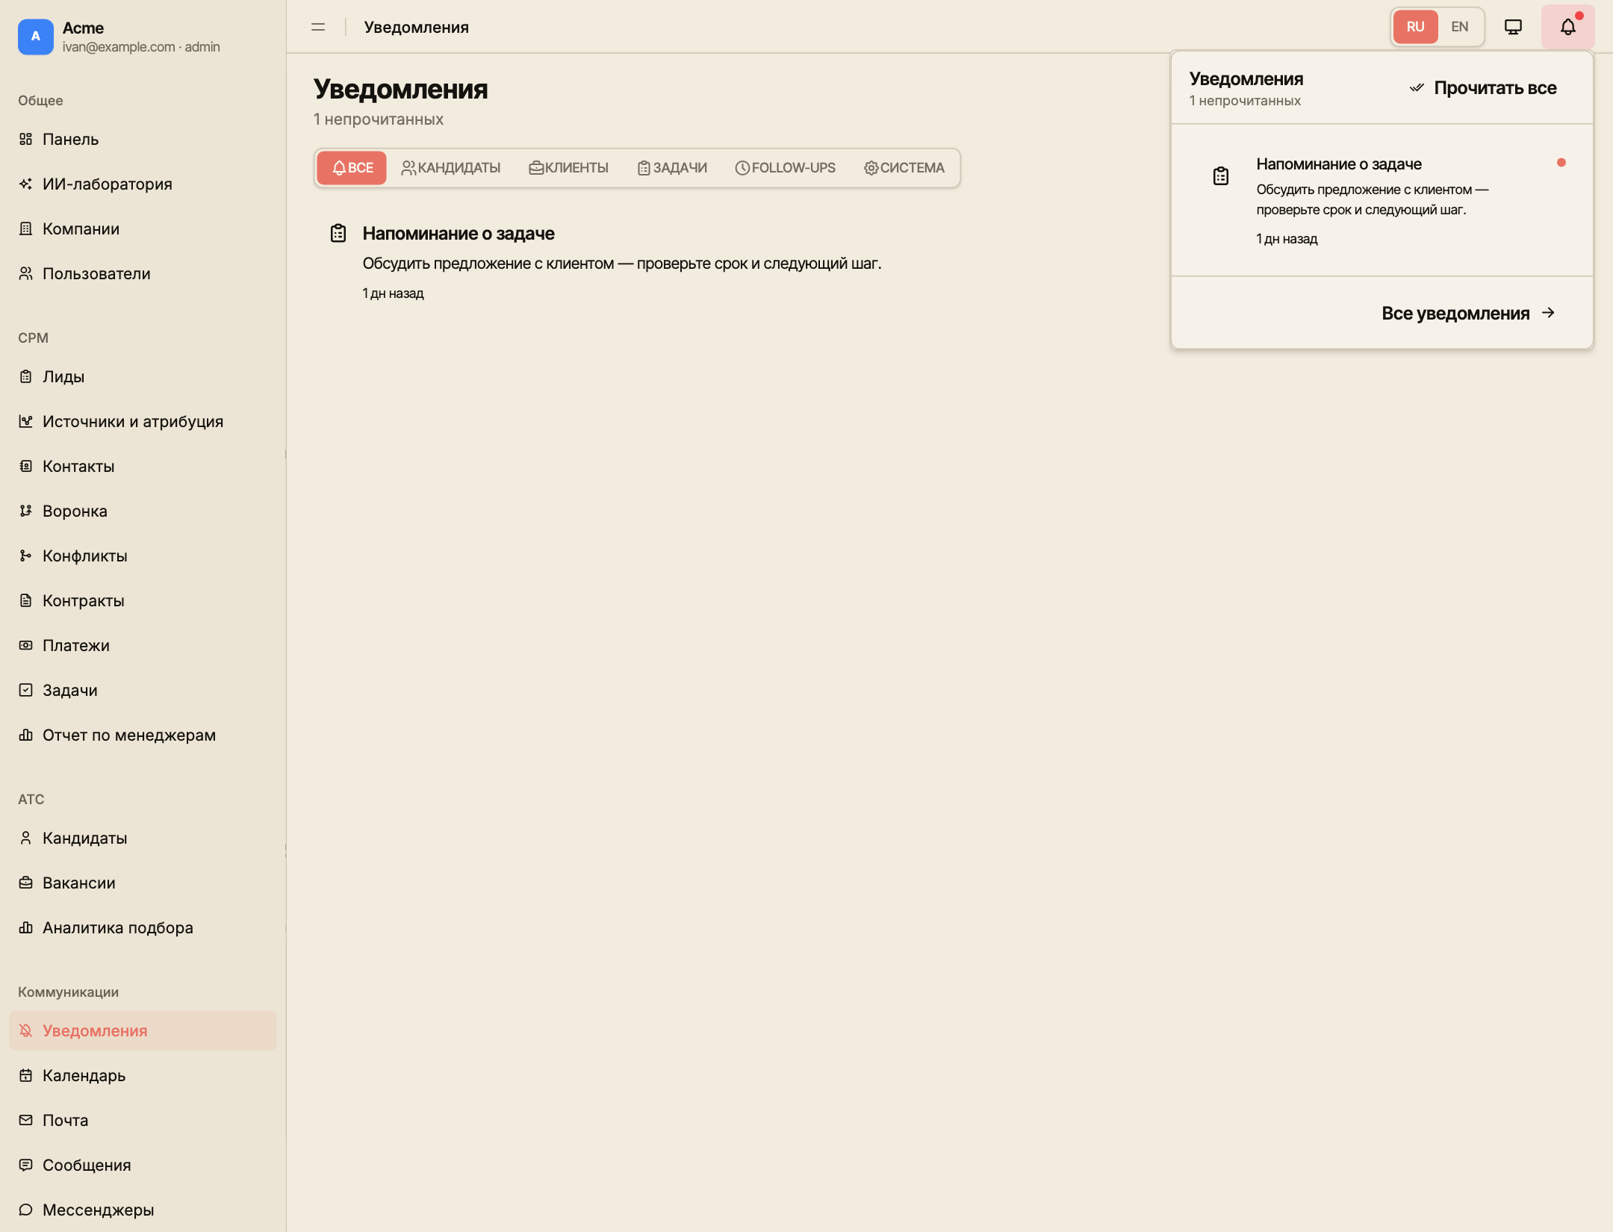
Task: Open Кандидаты in АТС section
Action: pyautogui.click(x=143, y=838)
